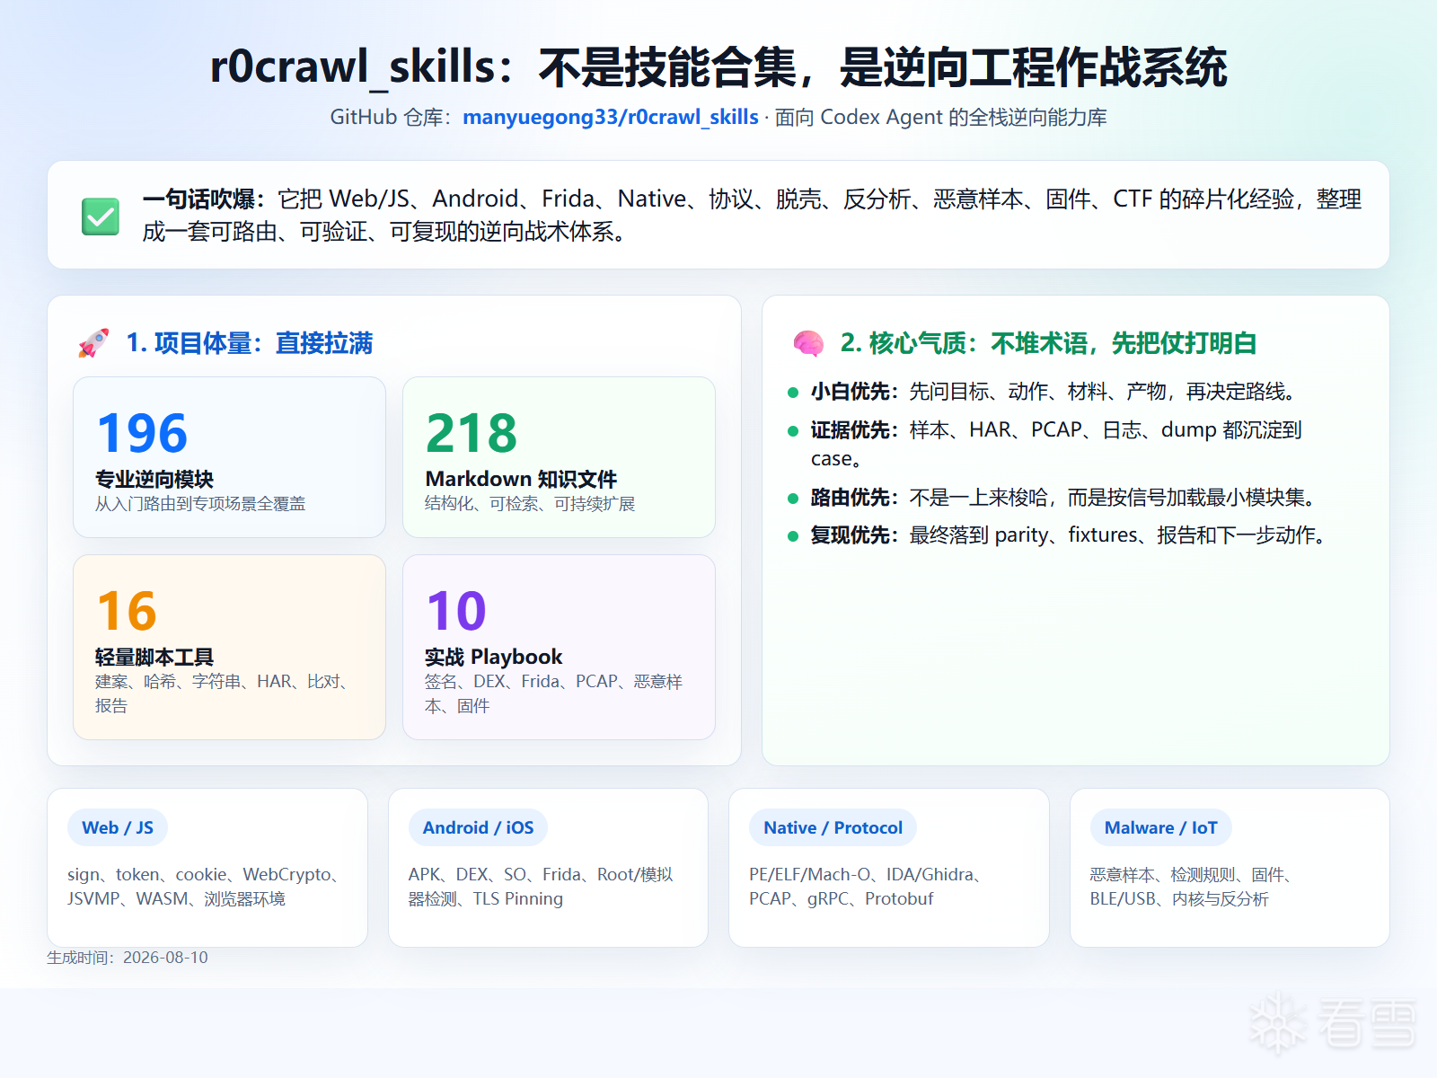Image resolution: width=1437 pixels, height=1078 pixels.
Task: Click the main title r0crawl_skills heading
Action: pyautogui.click(x=718, y=67)
